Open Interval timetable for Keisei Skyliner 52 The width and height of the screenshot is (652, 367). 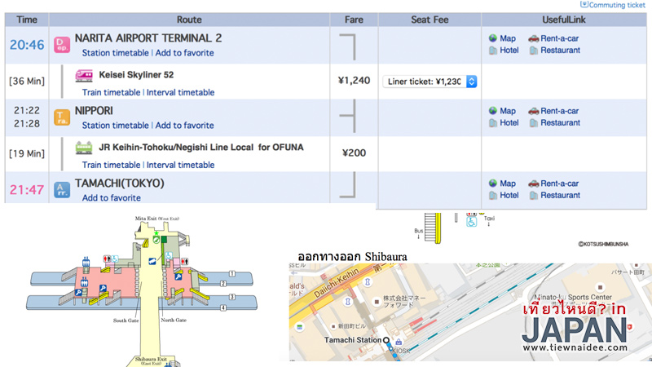pyautogui.click(x=180, y=92)
